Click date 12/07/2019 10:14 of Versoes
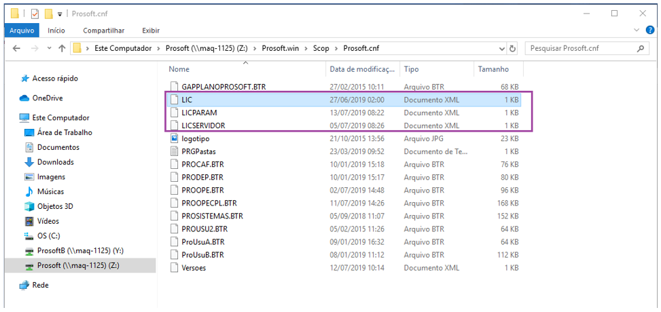 (x=357, y=268)
